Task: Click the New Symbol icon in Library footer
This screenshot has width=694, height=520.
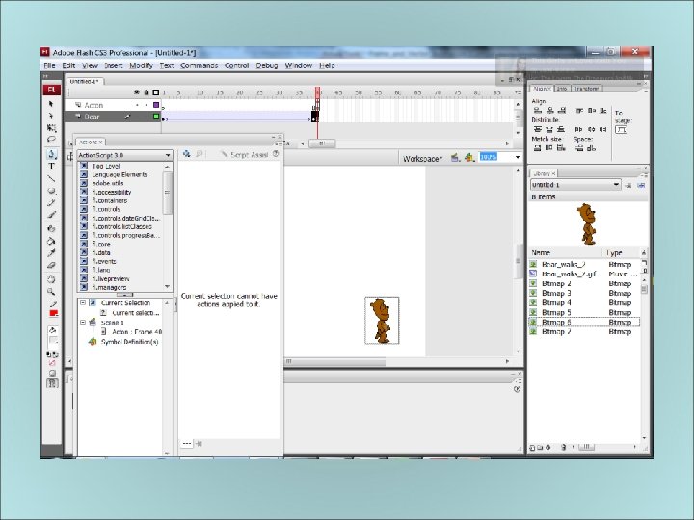Action: [x=532, y=448]
